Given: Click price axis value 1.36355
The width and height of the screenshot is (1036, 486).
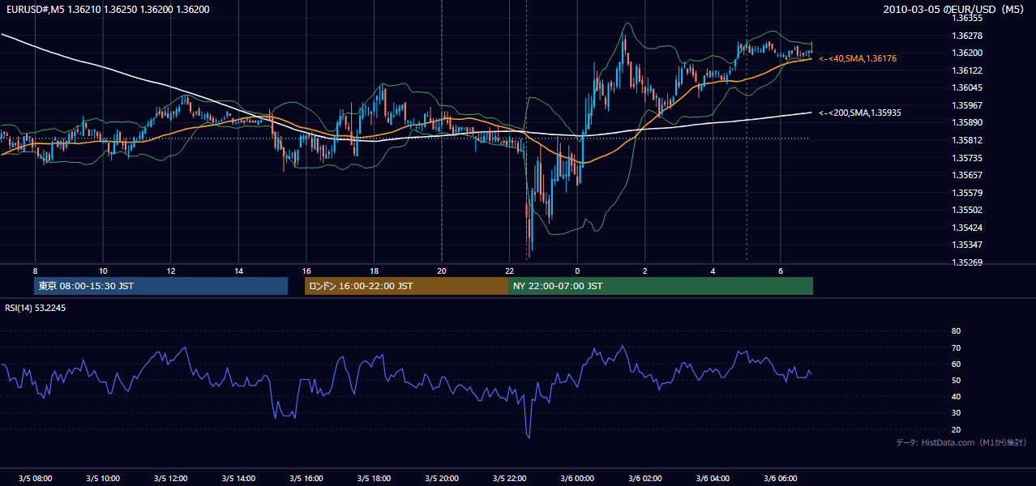Looking at the screenshot, I should pos(966,18).
